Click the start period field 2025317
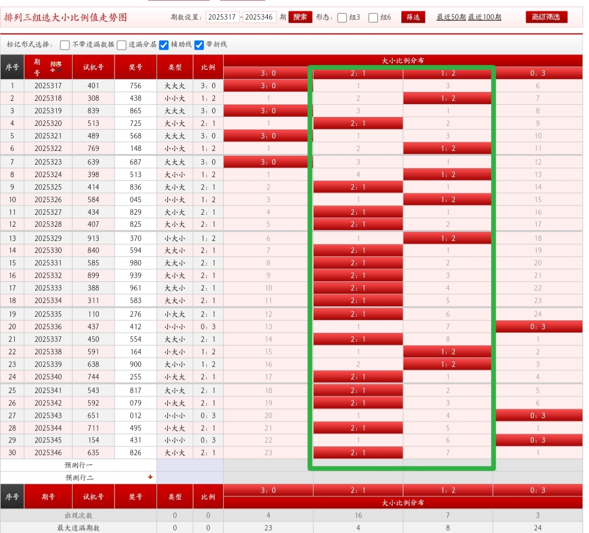 [x=223, y=17]
